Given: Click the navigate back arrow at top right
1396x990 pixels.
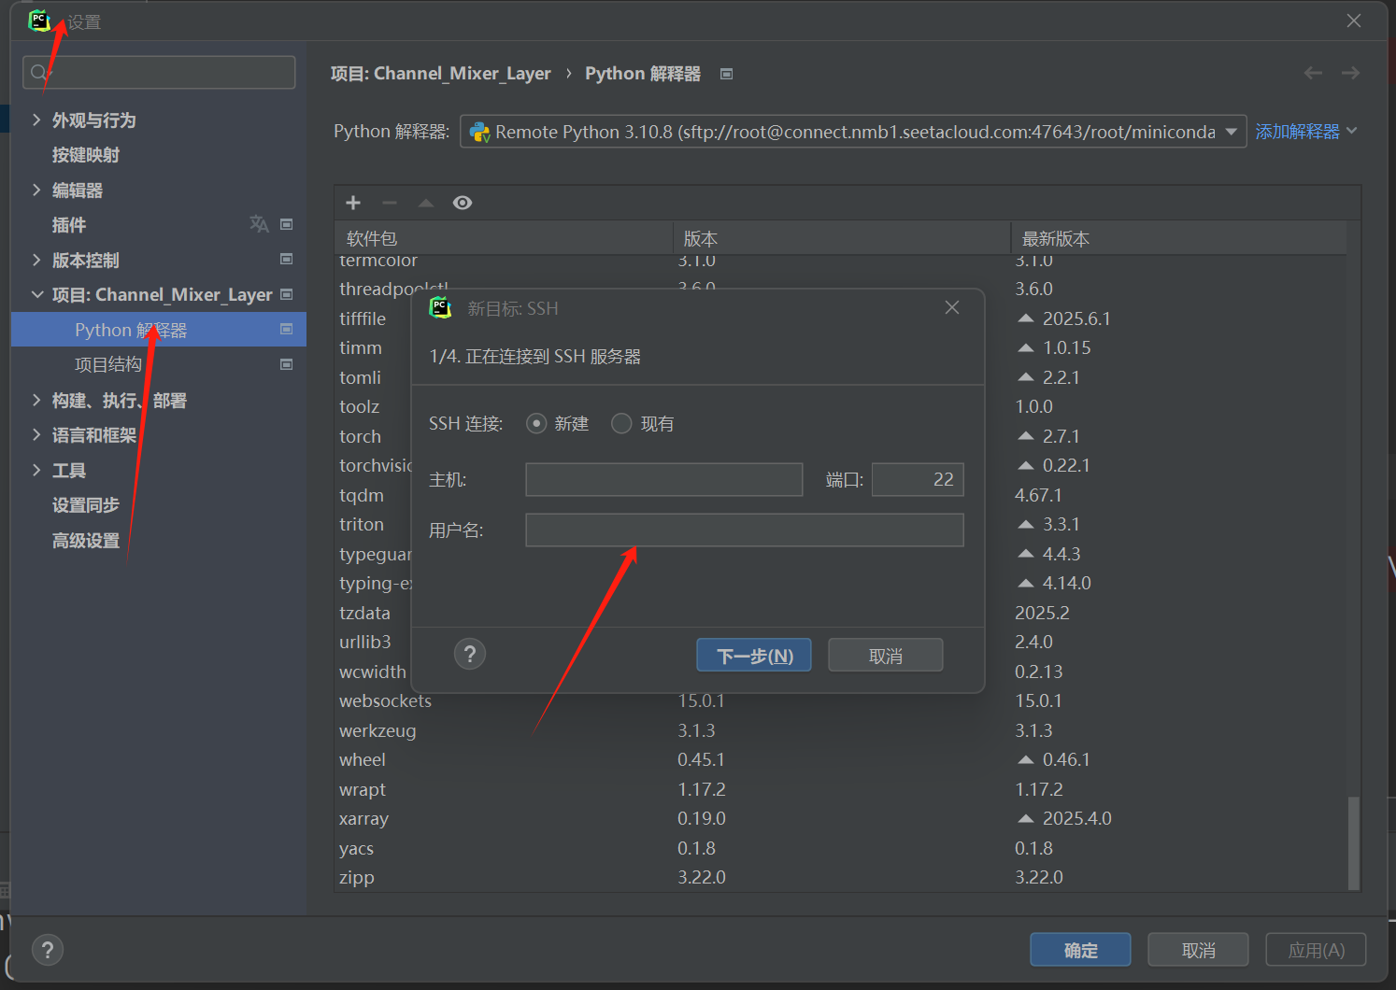Looking at the screenshot, I should coord(1313,72).
